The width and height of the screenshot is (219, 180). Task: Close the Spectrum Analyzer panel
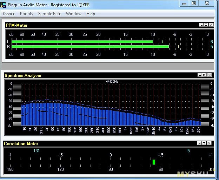click(210, 75)
